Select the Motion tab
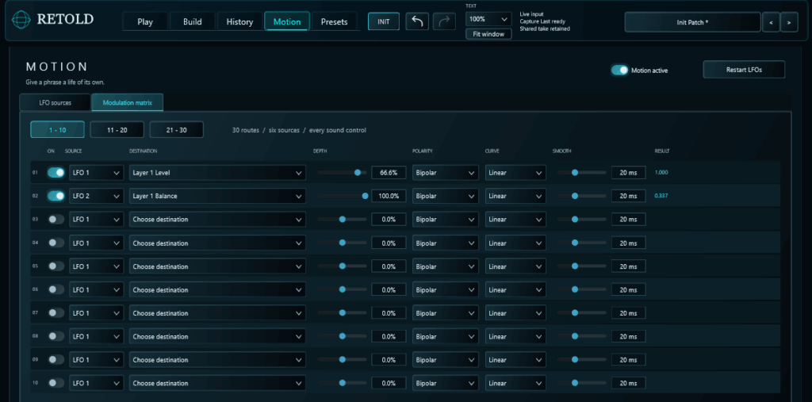812x402 pixels. pyautogui.click(x=287, y=21)
